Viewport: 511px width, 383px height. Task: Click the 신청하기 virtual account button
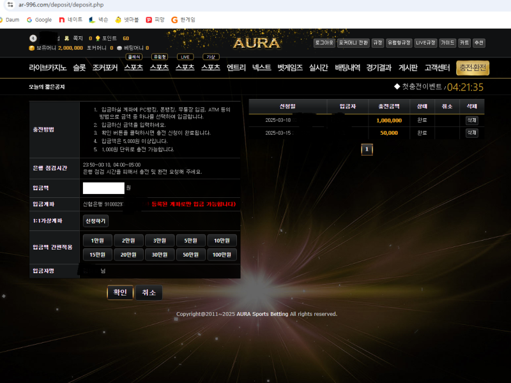click(96, 221)
